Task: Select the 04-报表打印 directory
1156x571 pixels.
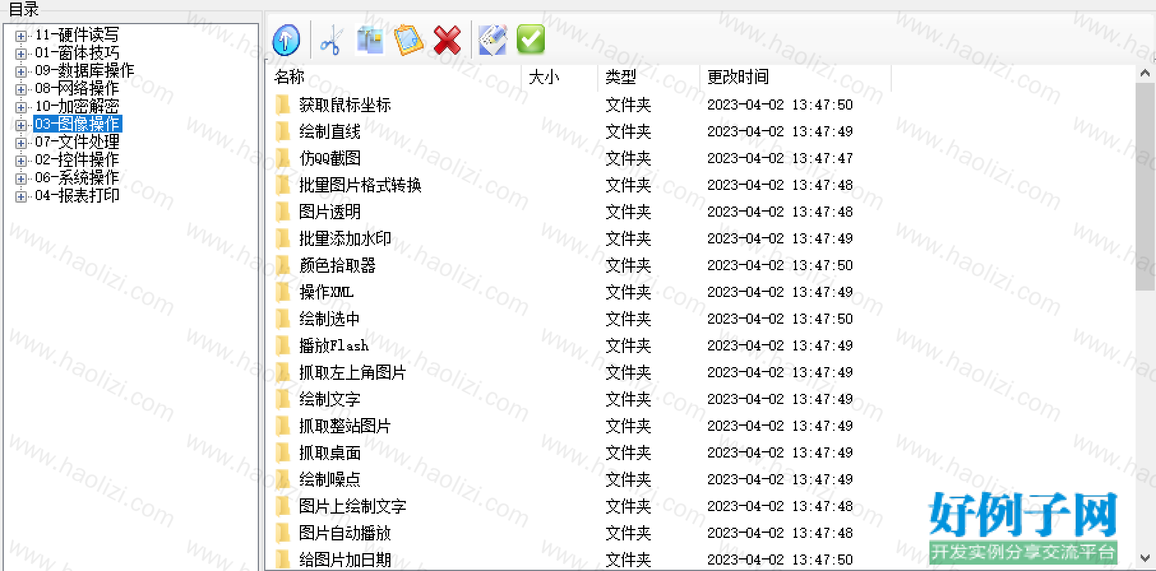Action: [77, 196]
